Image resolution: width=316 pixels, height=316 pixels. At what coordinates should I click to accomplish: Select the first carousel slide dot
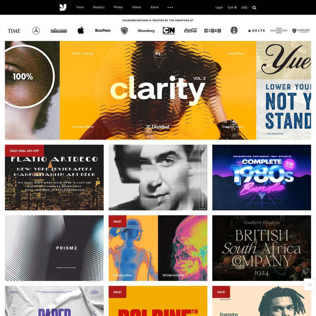148,131
